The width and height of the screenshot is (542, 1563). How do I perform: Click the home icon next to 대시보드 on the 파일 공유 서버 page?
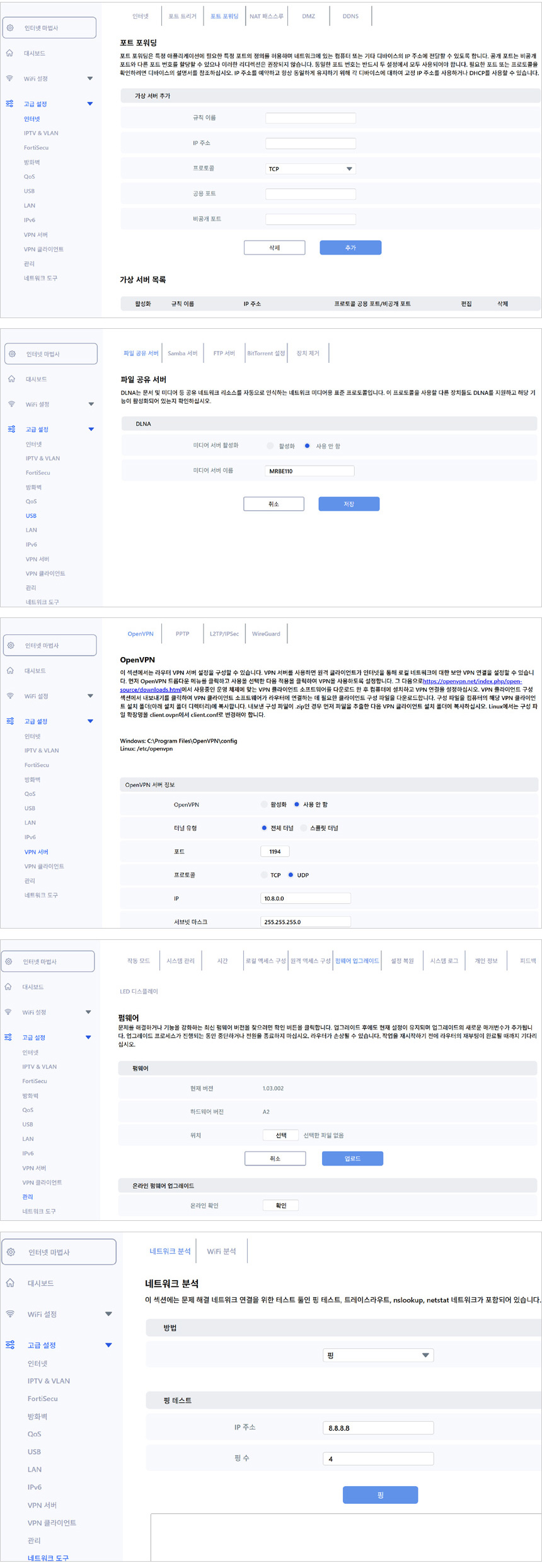point(11,379)
